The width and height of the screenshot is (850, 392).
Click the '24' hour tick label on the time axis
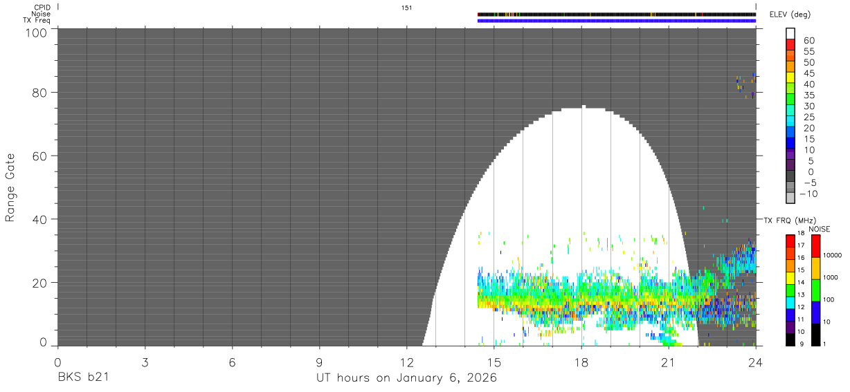[755, 362]
